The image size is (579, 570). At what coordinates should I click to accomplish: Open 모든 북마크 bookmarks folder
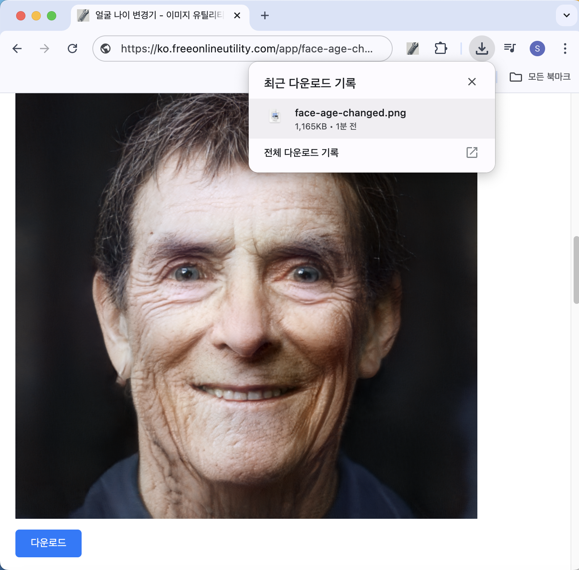[540, 77]
